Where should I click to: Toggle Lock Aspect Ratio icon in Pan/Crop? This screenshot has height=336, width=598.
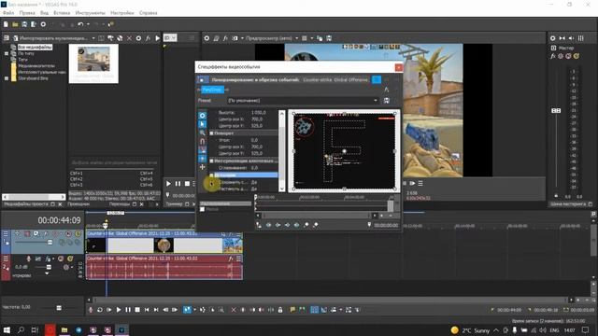(x=203, y=150)
